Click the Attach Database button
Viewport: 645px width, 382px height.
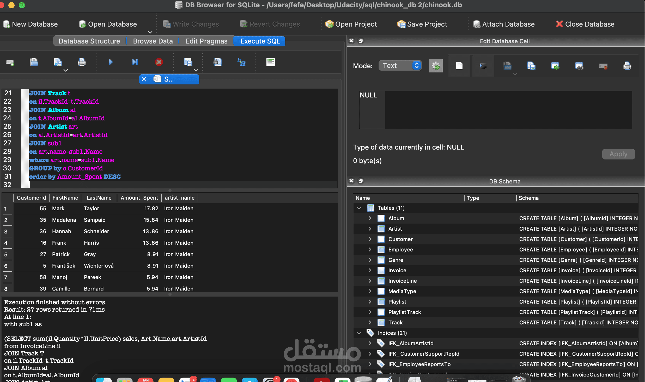click(x=504, y=24)
